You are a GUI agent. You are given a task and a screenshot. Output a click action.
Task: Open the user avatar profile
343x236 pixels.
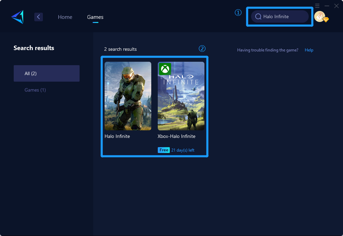[x=319, y=16]
